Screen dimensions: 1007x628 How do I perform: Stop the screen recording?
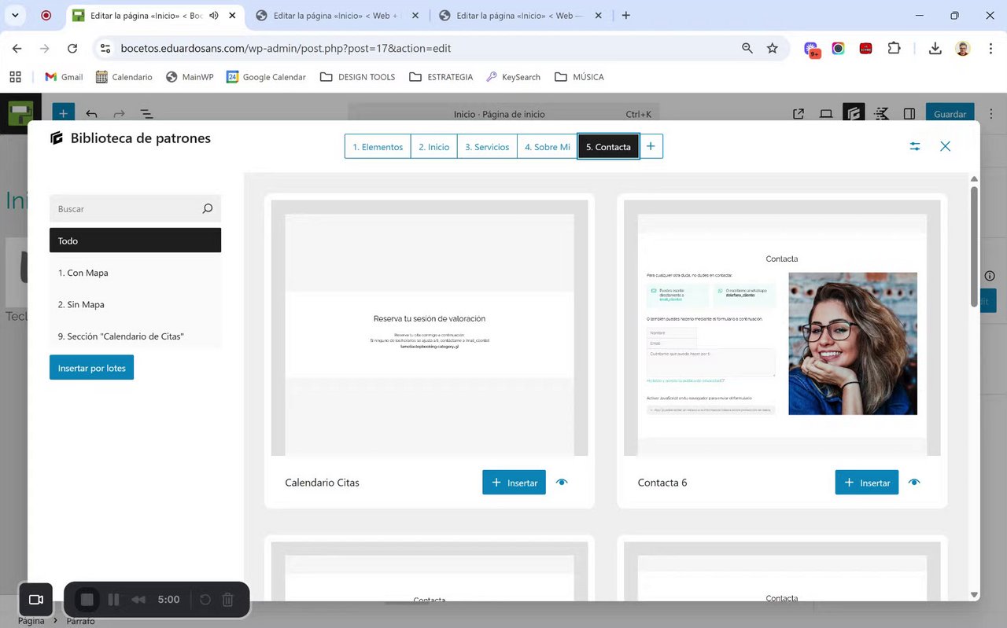[87, 600]
